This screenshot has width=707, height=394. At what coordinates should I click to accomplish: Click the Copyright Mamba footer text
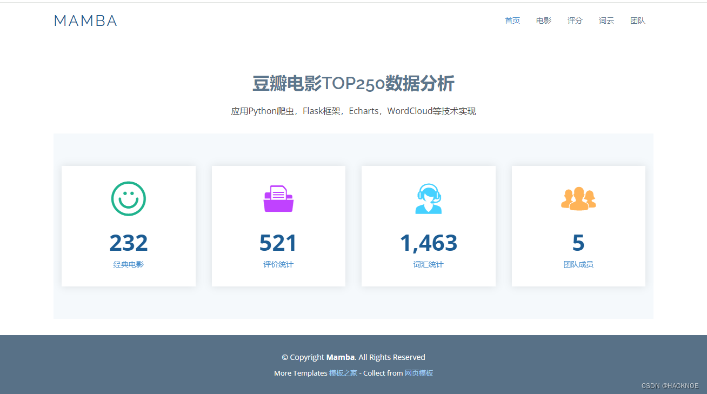tap(353, 357)
